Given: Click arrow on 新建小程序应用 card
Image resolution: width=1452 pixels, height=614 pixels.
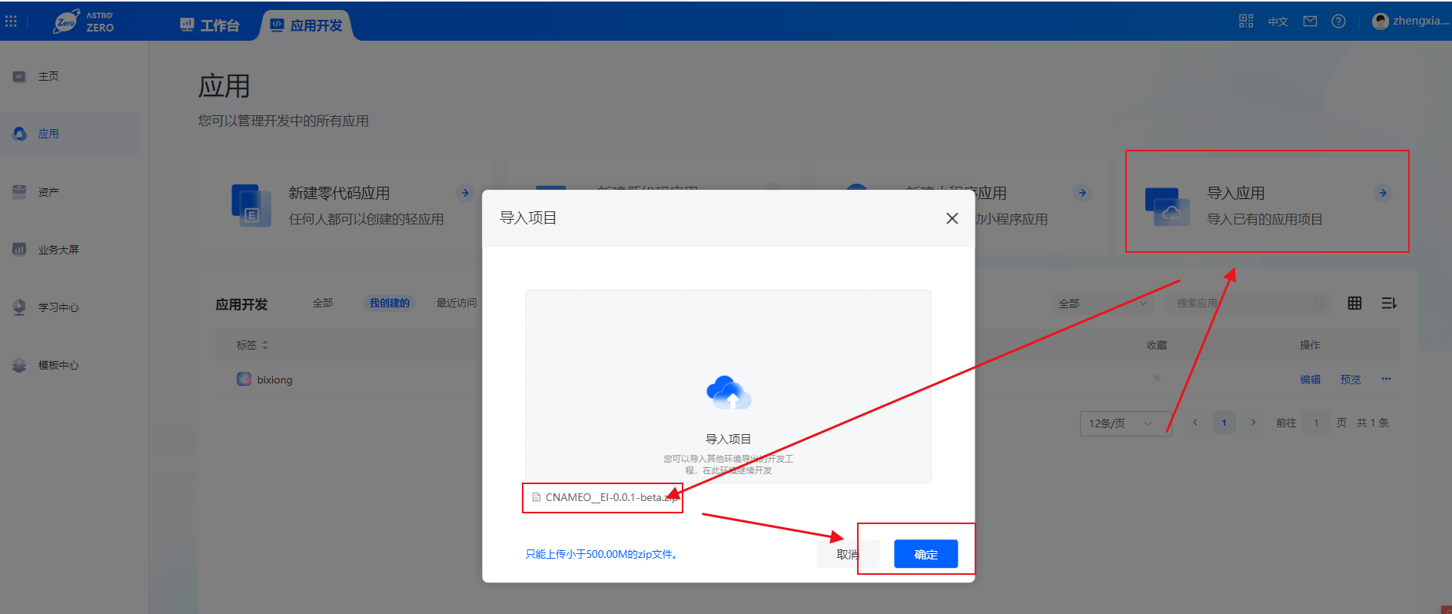Looking at the screenshot, I should coord(1082,193).
